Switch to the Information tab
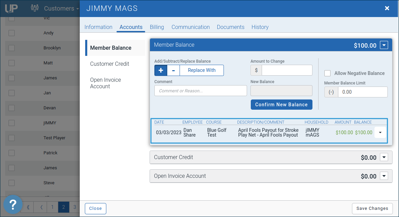This screenshot has height=217, width=399. click(98, 27)
